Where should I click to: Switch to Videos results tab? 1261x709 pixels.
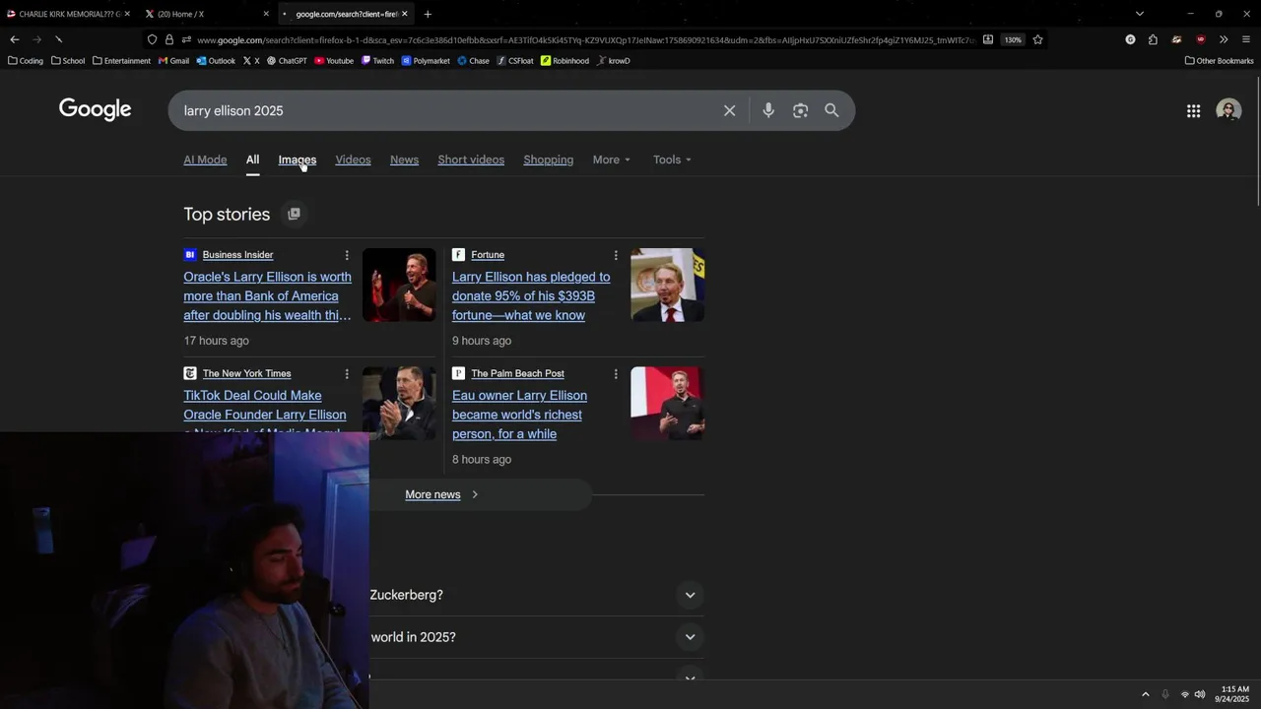coord(353,160)
